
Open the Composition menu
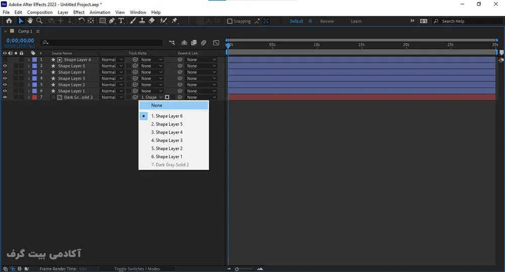coord(39,12)
